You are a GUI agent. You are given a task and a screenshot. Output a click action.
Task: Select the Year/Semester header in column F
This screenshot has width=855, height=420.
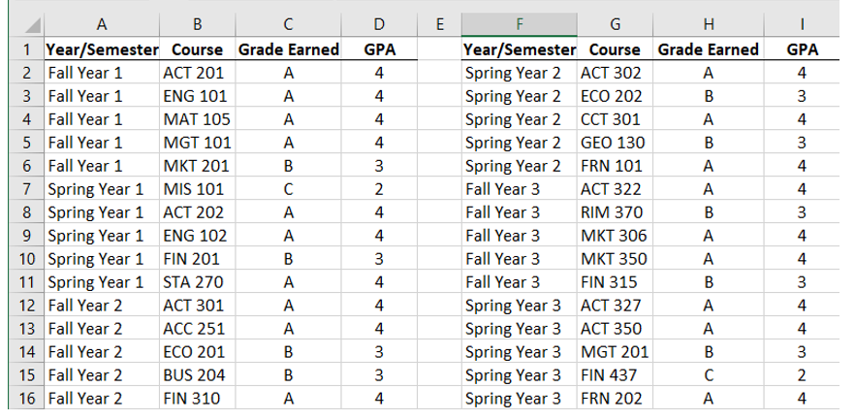coord(520,49)
